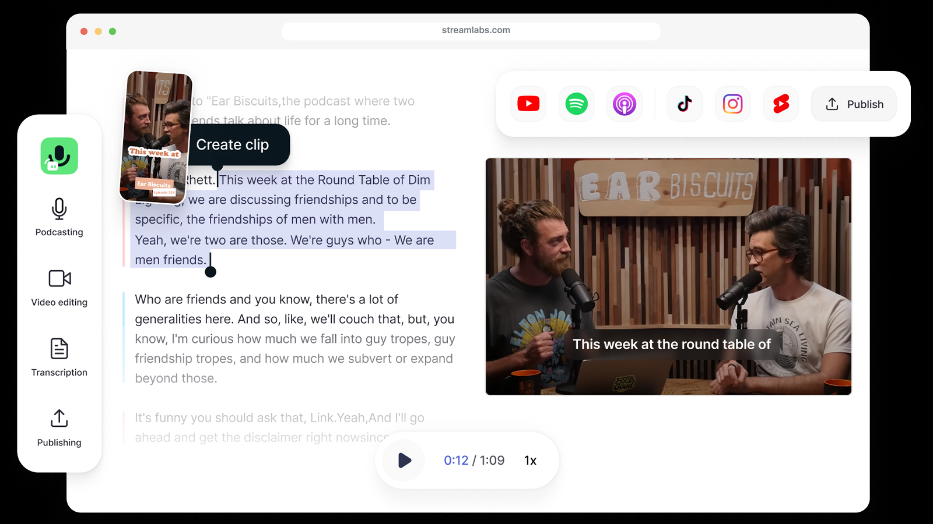The width and height of the screenshot is (933, 524).
Task: Click the line 'Who are friends and you know'
Action: [266, 299]
